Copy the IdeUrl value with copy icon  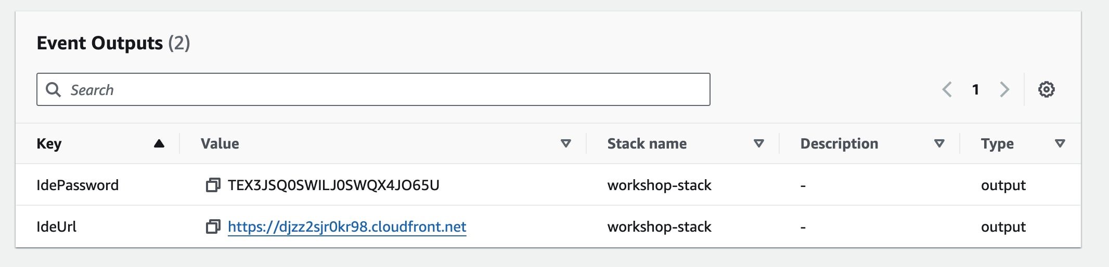213,226
